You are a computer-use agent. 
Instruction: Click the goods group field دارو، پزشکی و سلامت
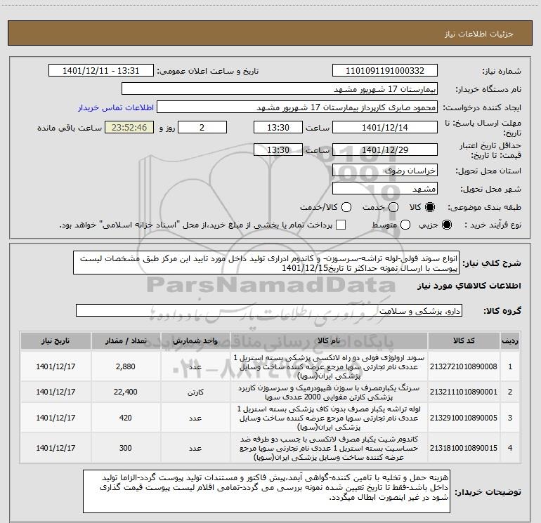tap(269, 310)
